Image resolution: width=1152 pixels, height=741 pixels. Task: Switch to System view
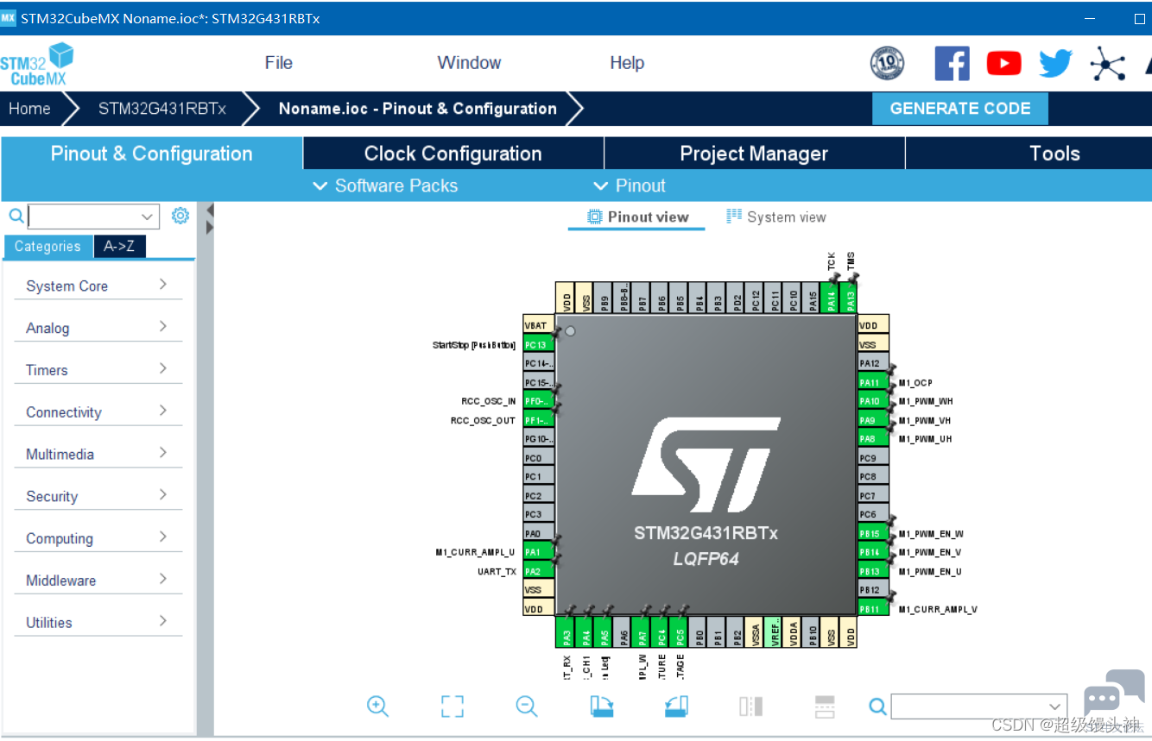pos(776,217)
